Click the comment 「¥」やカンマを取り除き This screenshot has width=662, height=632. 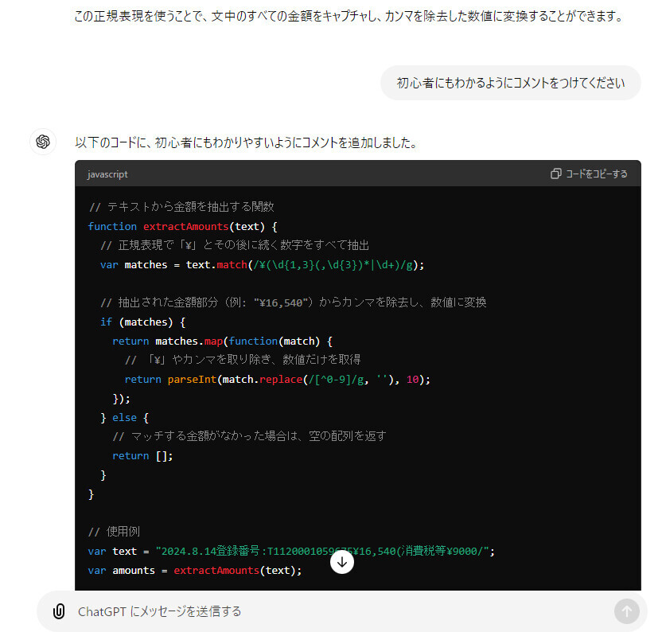pyautogui.click(x=243, y=360)
